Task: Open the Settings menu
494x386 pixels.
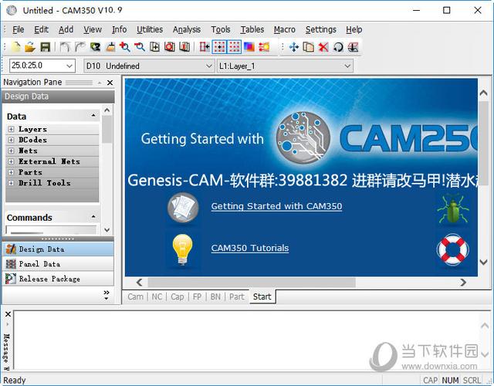Action: click(321, 29)
